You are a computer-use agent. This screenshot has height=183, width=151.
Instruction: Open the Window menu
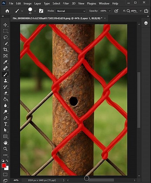click(104, 4)
